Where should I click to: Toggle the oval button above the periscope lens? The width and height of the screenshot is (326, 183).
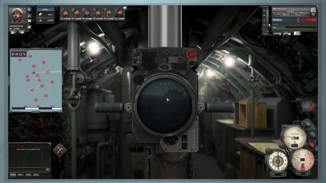tap(165, 67)
